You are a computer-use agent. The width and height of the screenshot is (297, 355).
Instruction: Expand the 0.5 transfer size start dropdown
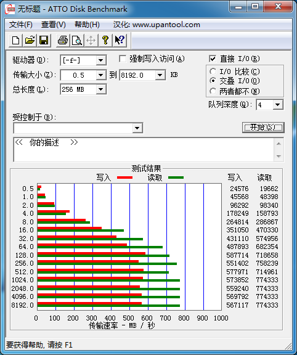[100, 75]
